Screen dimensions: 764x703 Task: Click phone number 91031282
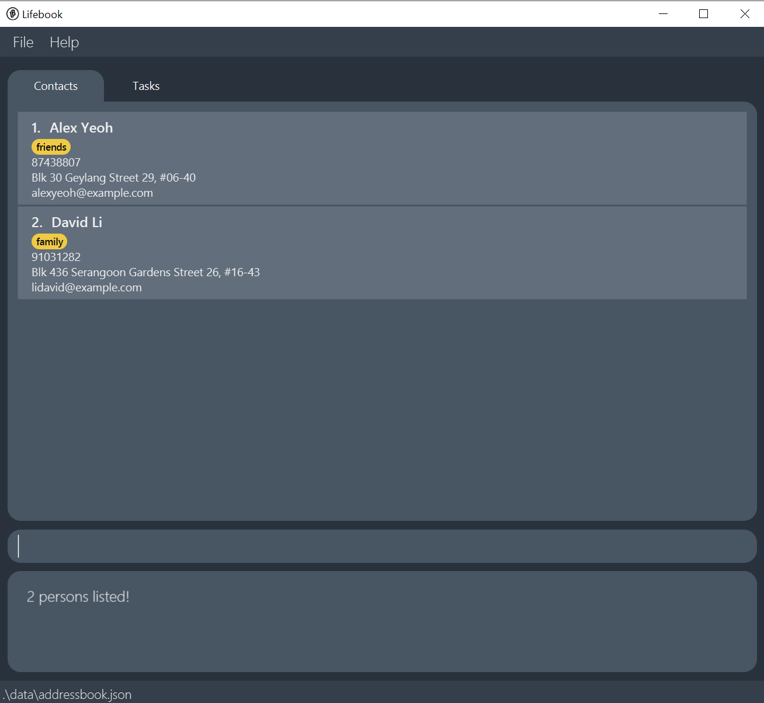[x=56, y=257]
